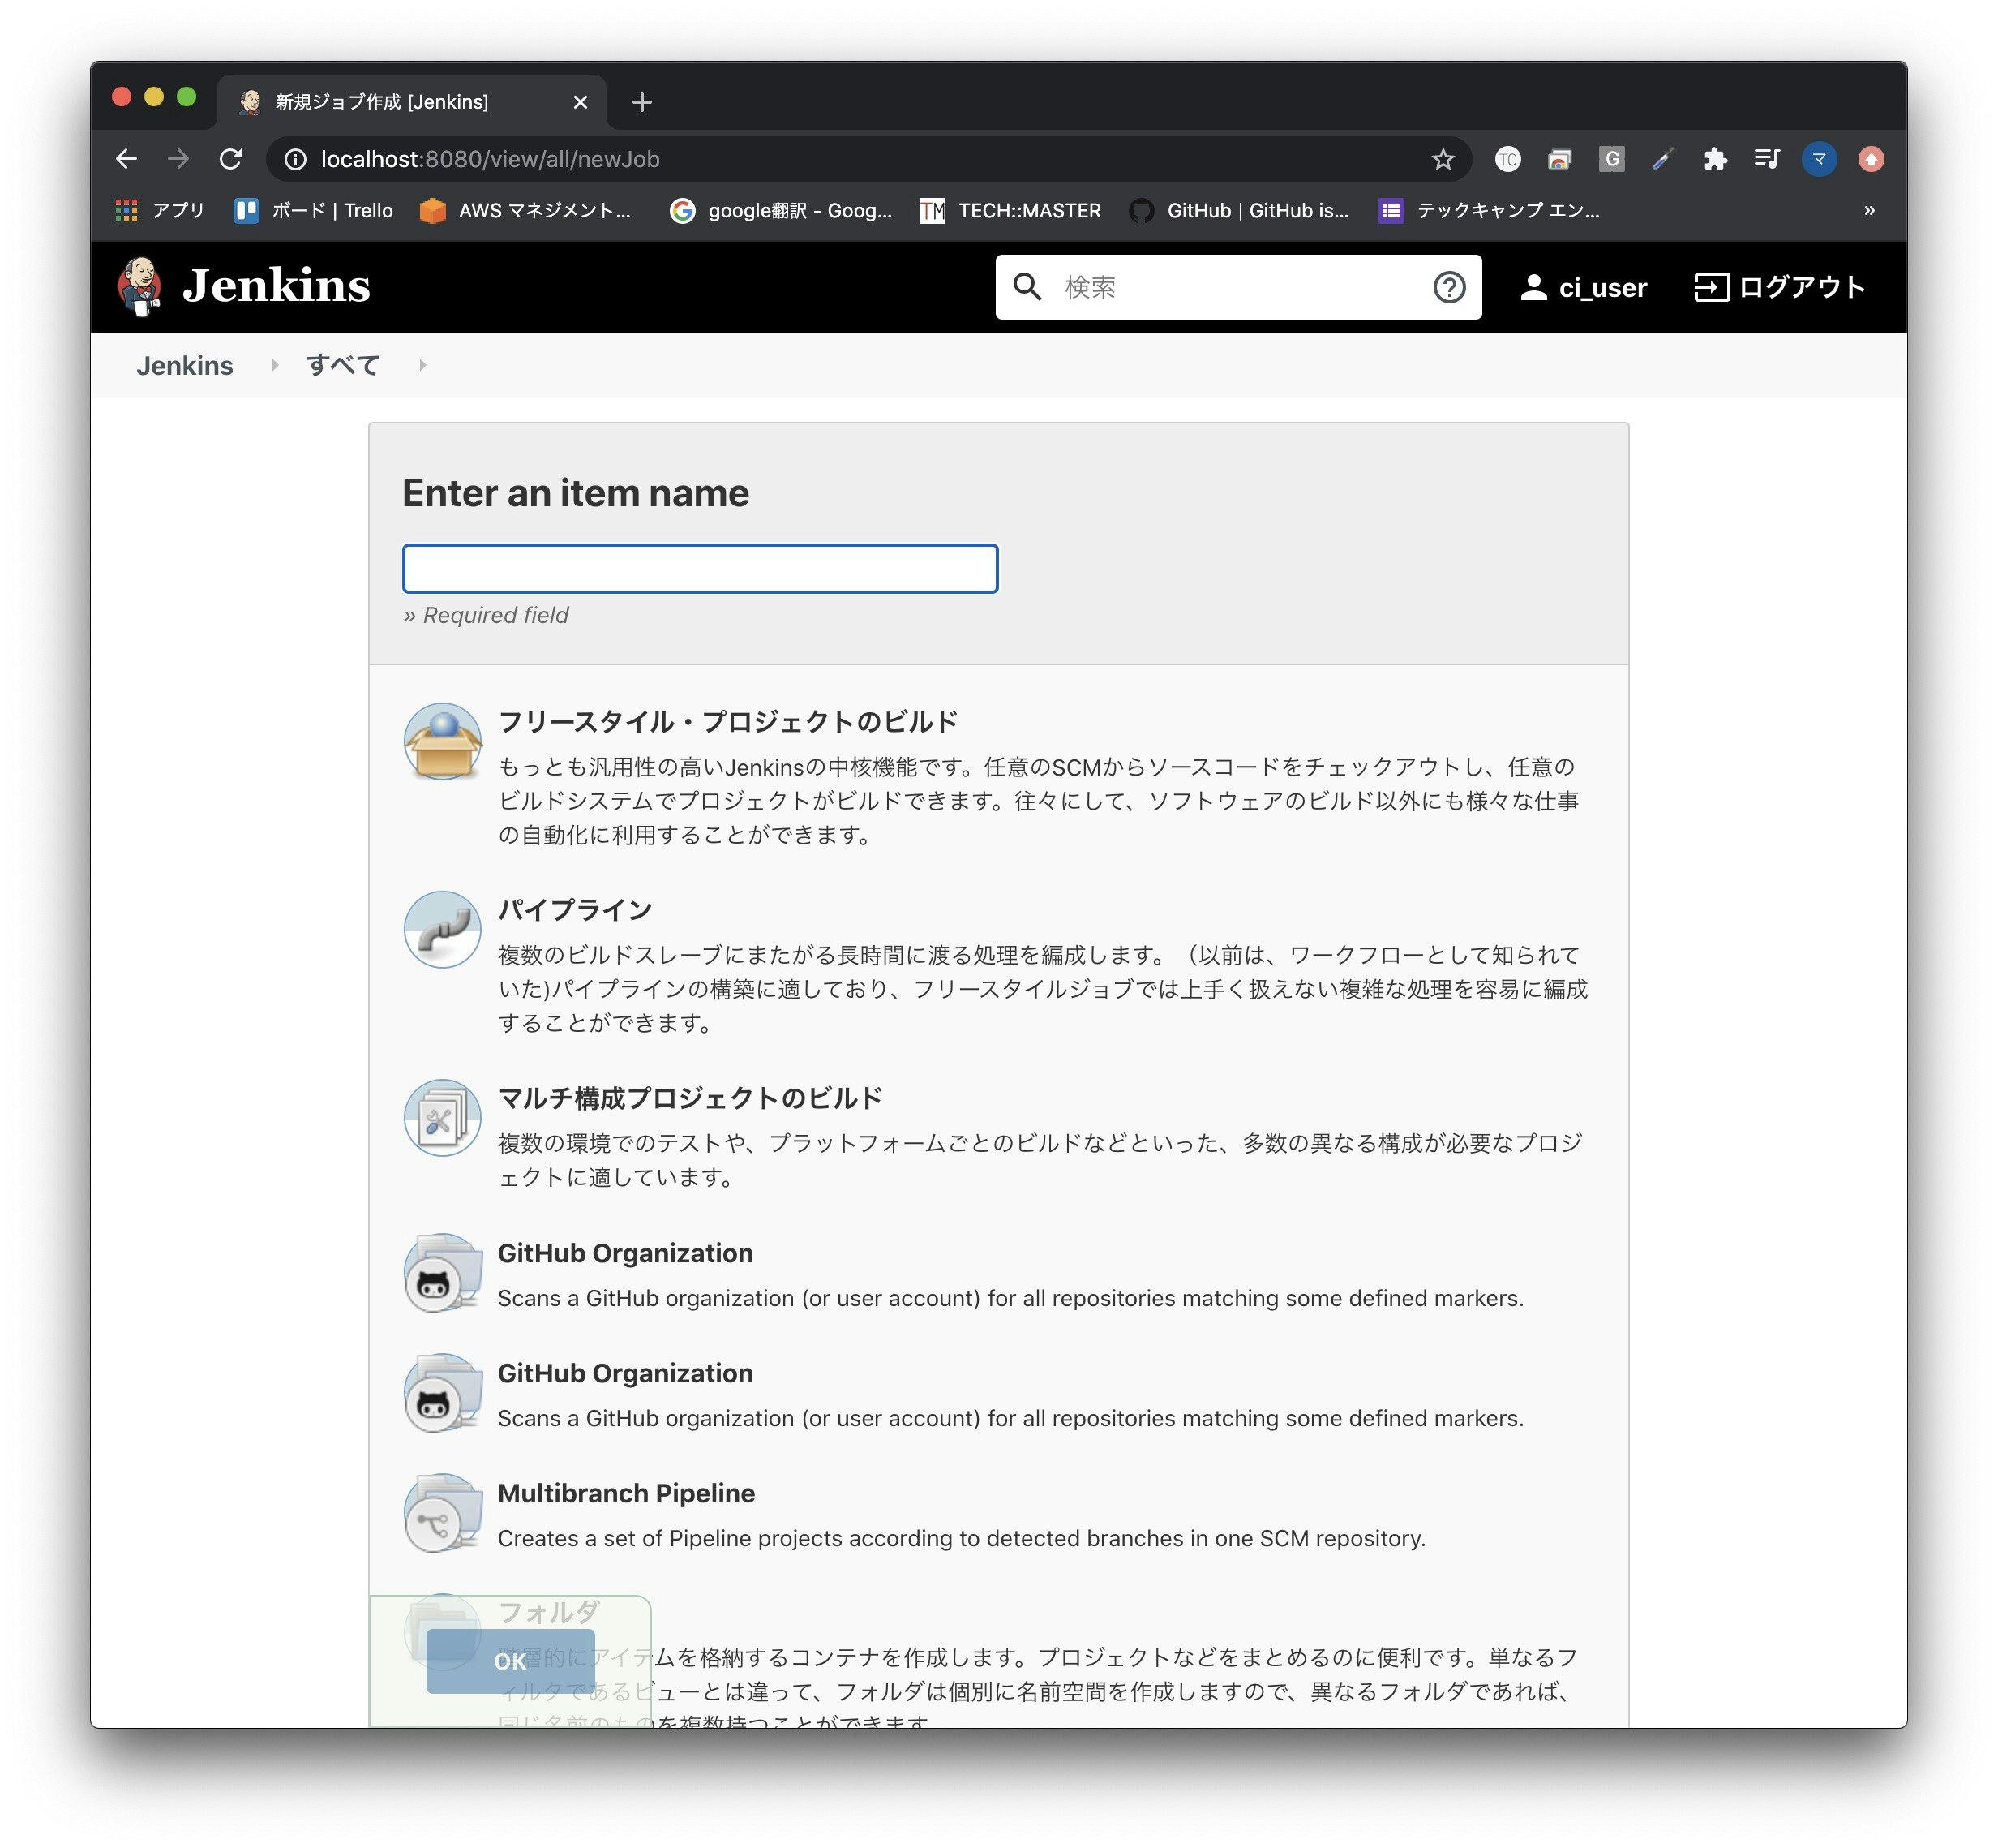Choose the multi-configuration project icon
Screen dimensions: 1998x1848
coord(442,1118)
